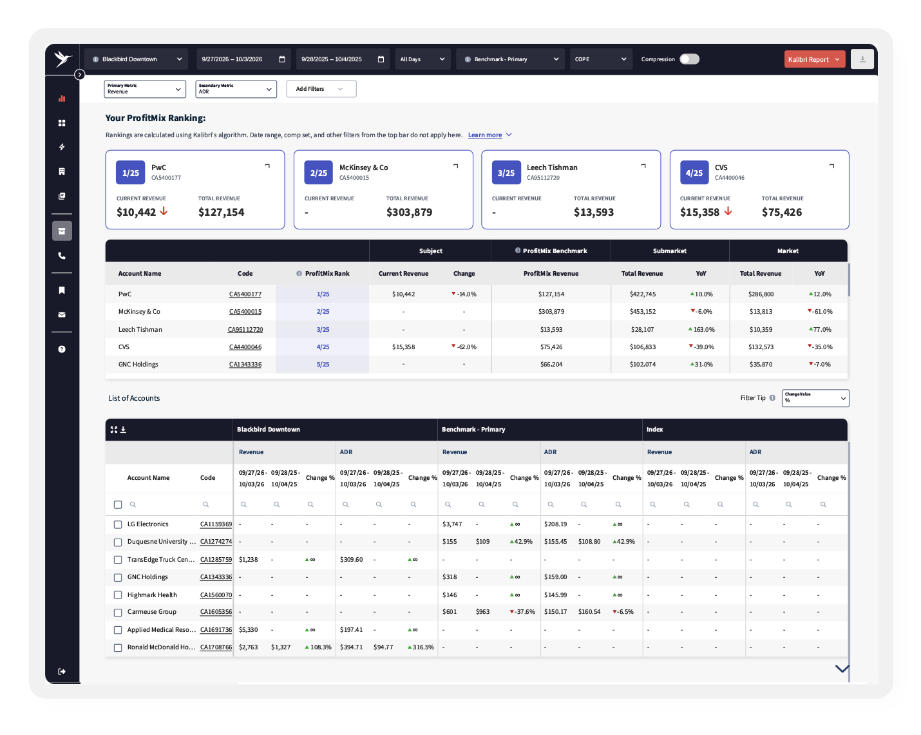Check the Duquesne University row checkbox

coord(118,542)
